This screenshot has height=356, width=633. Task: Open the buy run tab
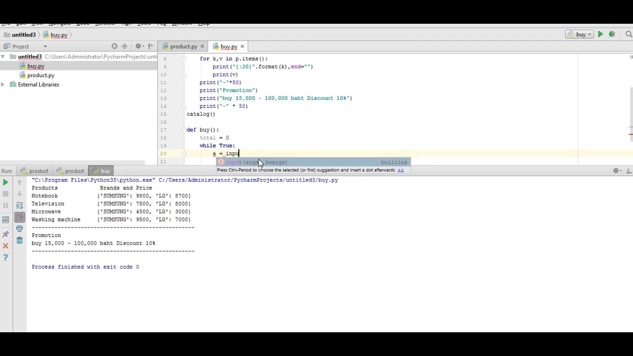[x=101, y=171]
